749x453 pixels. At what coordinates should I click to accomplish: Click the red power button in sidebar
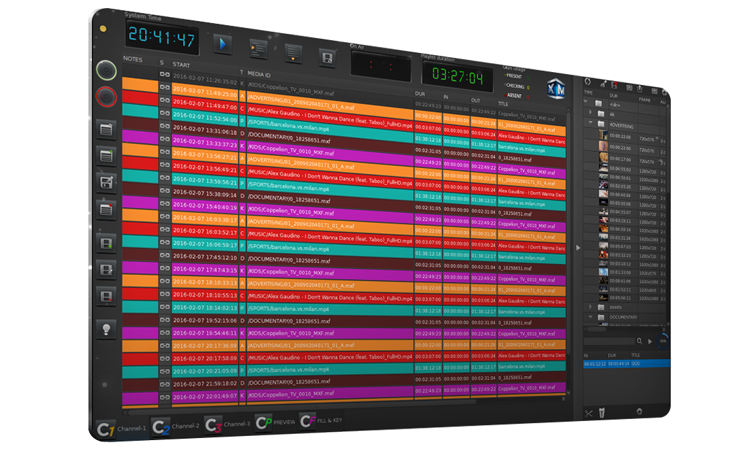tap(106, 98)
